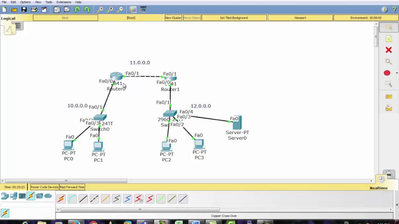The width and height of the screenshot is (399, 224).
Task: Select the light green Octal cable
Action: pyautogui.click(x=161, y=198)
